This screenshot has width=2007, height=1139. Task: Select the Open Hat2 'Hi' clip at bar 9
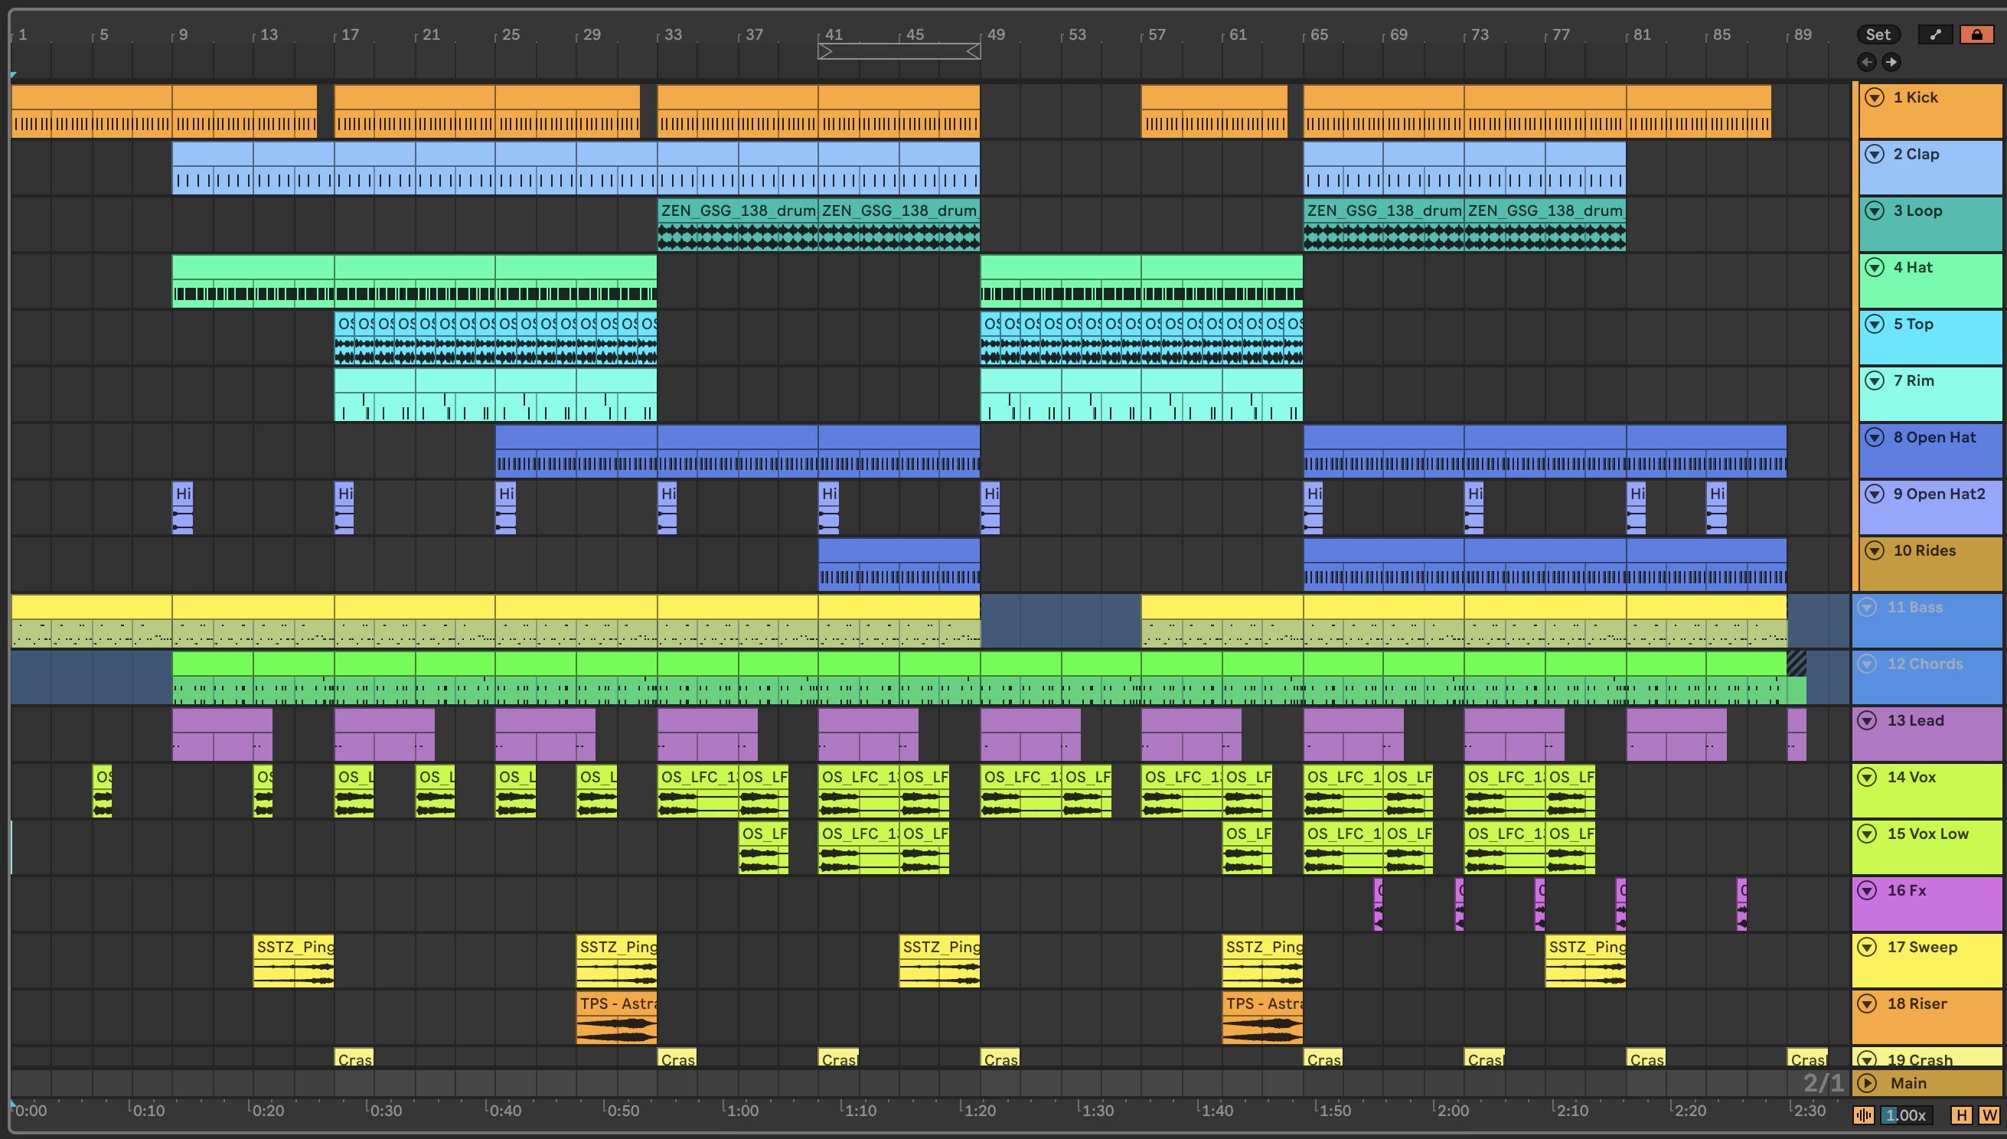(x=182, y=507)
